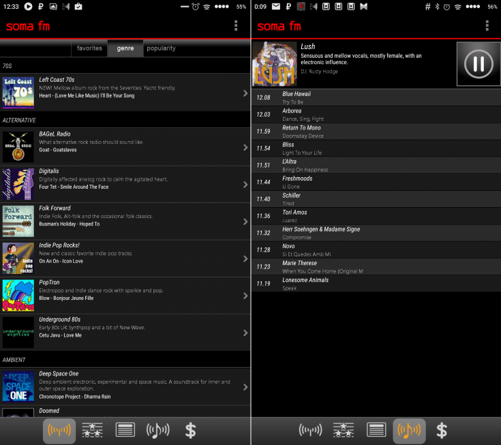Tap PopTron station artwork
Image resolution: width=501 pixels, height=445 pixels.
18,295
